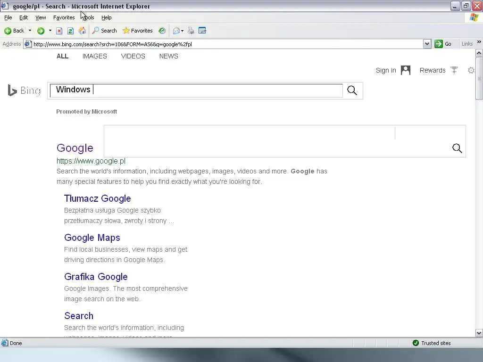This screenshot has width=483, height=362.
Task: Click the Back arrow toolbar button
Action: (14, 31)
